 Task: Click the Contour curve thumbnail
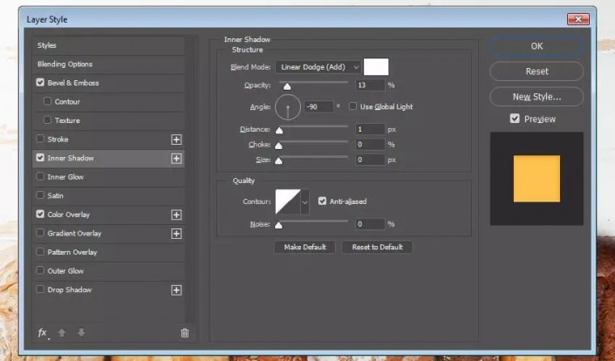click(288, 201)
